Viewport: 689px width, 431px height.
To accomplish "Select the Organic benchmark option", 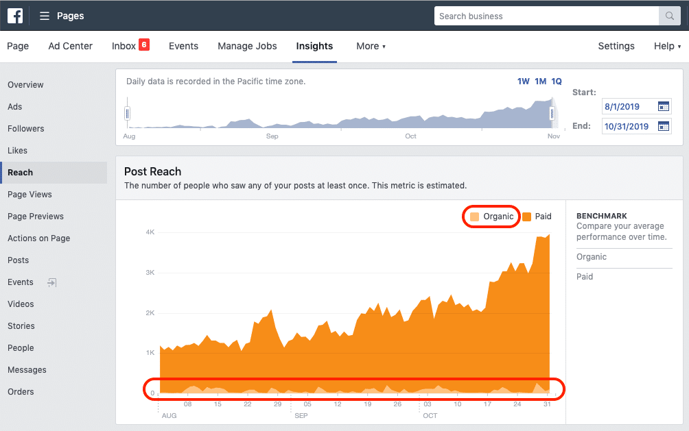I will tap(592, 257).
